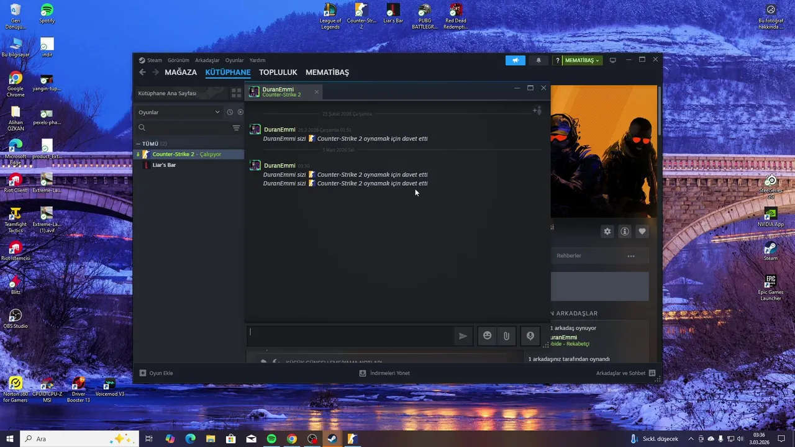Open the Arkadaşlar menu

click(207, 60)
